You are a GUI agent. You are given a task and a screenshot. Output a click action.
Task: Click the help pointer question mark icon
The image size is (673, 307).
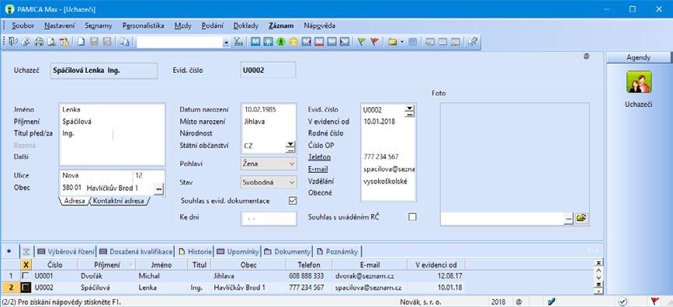tap(473, 42)
